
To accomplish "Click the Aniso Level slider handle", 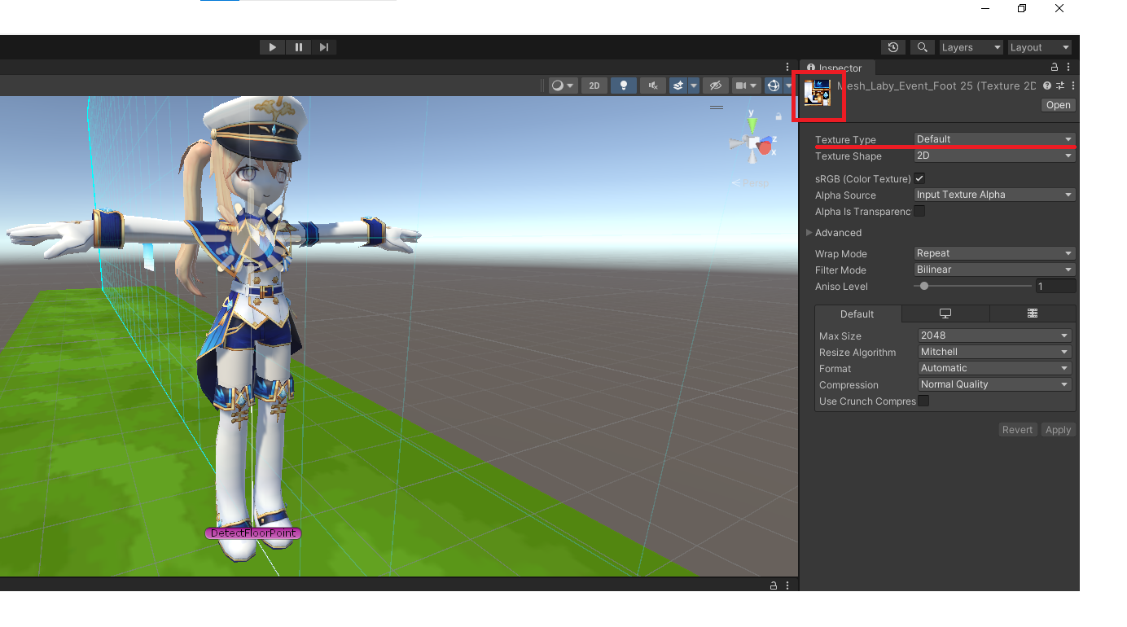I will [923, 286].
